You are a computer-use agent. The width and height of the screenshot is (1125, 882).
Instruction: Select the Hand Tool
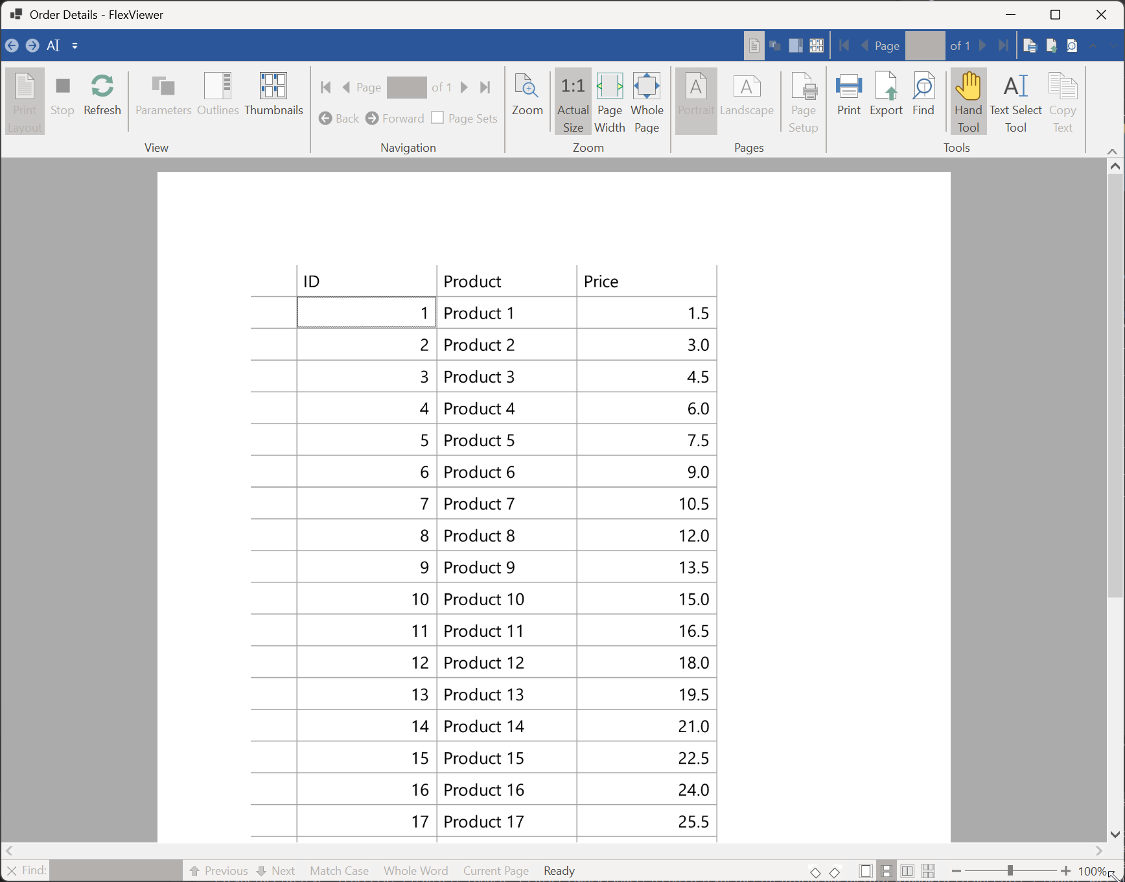pos(968,102)
